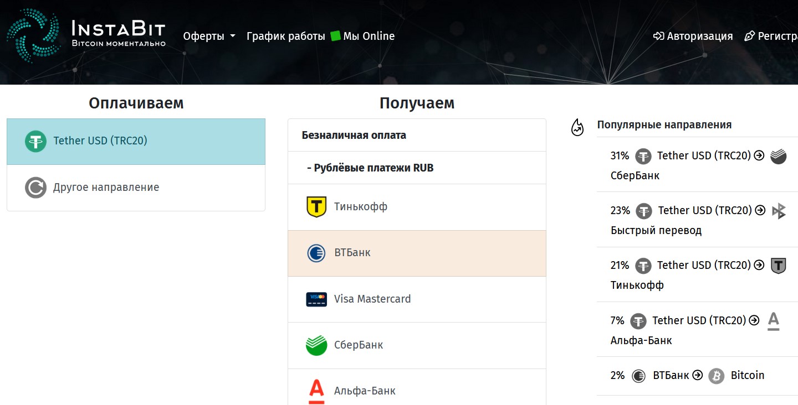
Task: Click the Tether USD (TRC20) coin icon
Action: (x=35, y=141)
